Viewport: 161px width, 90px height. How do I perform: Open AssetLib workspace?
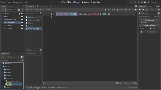click(x=95, y=2)
